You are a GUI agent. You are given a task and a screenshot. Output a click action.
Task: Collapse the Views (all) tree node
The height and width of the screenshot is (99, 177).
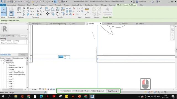(1, 61)
